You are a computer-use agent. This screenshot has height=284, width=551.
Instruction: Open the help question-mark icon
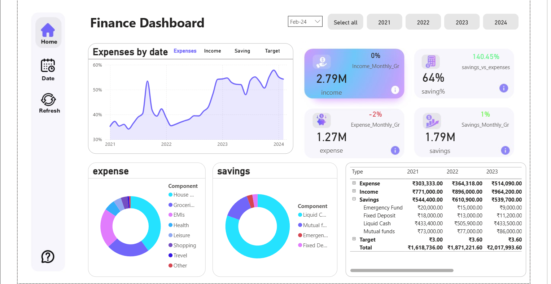(48, 256)
